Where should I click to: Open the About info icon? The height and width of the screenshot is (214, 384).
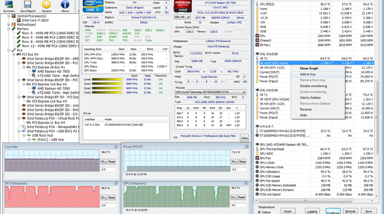(x=65, y=5)
